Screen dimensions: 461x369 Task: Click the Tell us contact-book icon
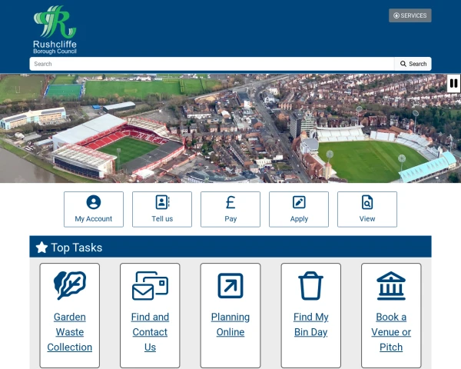[162, 202]
